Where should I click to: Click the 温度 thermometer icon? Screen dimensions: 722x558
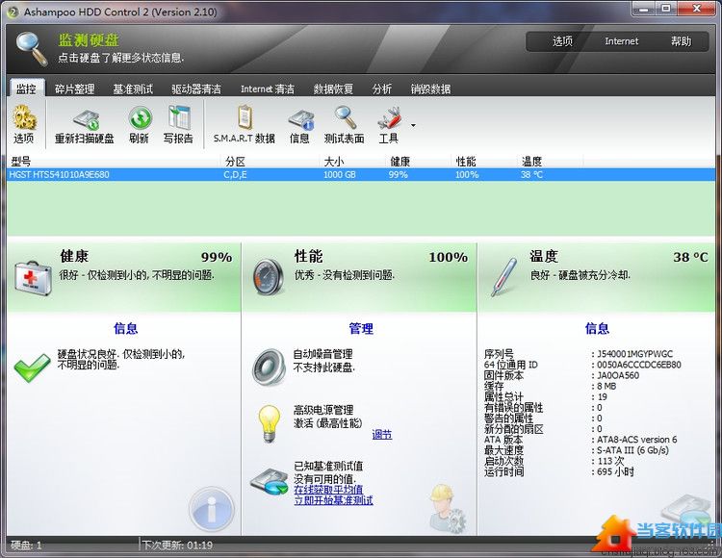point(503,277)
